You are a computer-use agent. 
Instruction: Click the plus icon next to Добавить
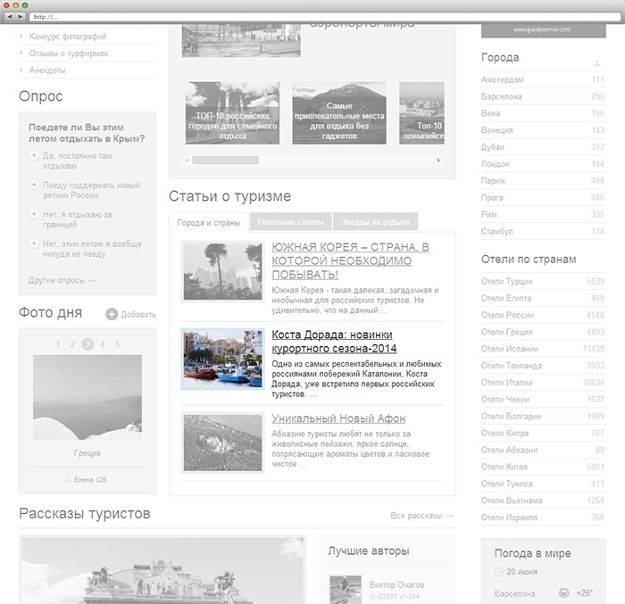pyautogui.click(x=112, y=314)
